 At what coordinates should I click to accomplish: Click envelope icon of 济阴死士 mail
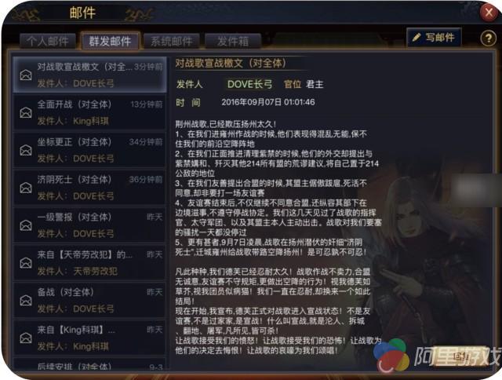(x=26, y=188)
